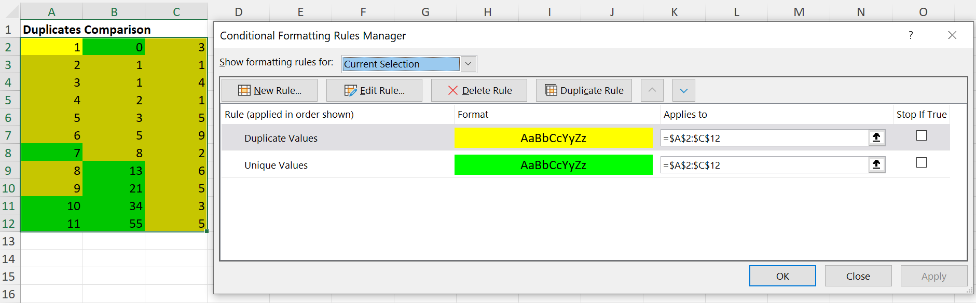
Task: Move rule up with arrow button
Action: tap(652, 90)
